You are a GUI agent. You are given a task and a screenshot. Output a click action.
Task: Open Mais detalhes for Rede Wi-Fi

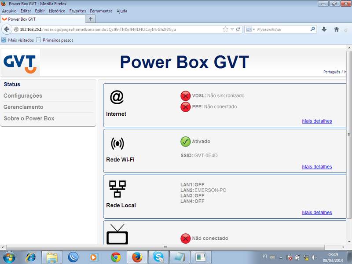coord(317,167)
